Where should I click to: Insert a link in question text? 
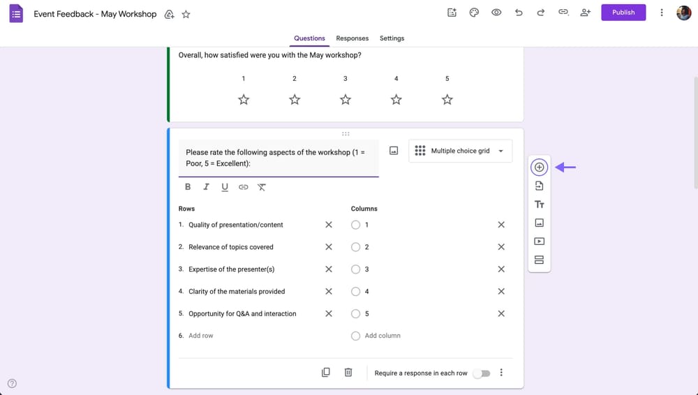point(243,187)
